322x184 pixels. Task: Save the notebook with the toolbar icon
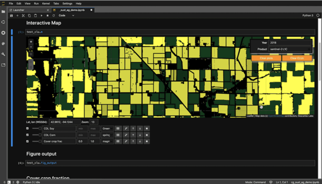click(11, 16)
